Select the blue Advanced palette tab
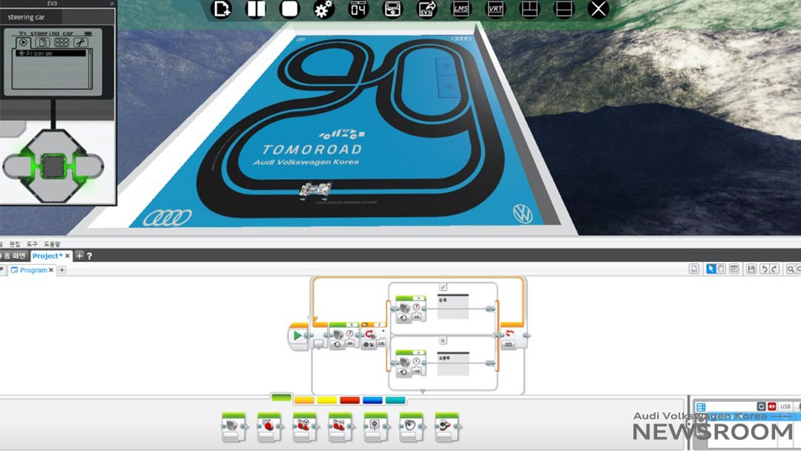This screenshot has width=801, height=451. [372, 401]
